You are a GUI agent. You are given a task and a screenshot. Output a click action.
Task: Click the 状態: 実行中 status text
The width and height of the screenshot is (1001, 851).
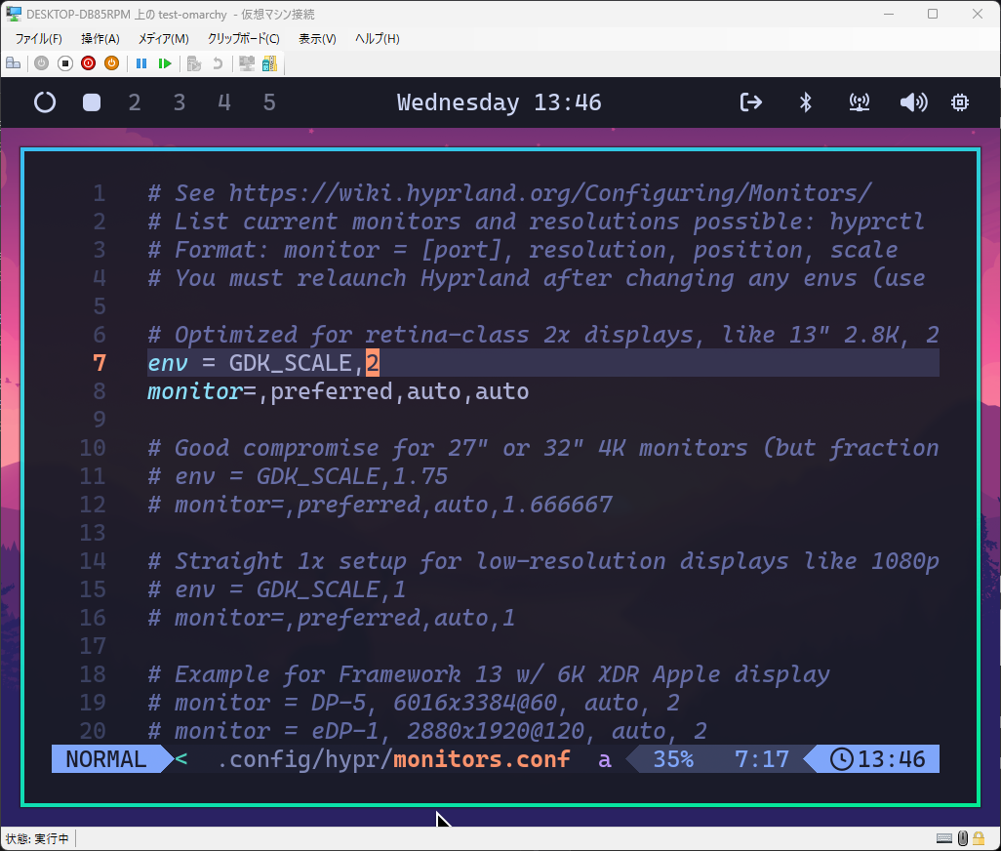(x=37, y=838)
